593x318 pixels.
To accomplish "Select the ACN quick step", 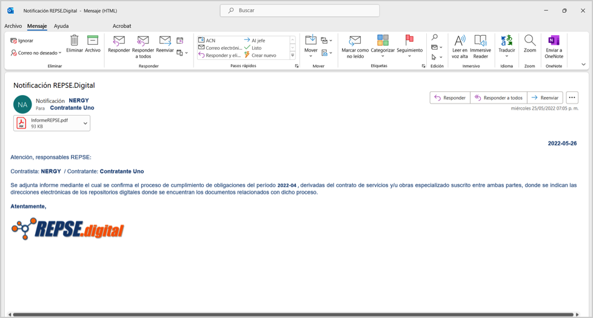I will tap(207, 41).
